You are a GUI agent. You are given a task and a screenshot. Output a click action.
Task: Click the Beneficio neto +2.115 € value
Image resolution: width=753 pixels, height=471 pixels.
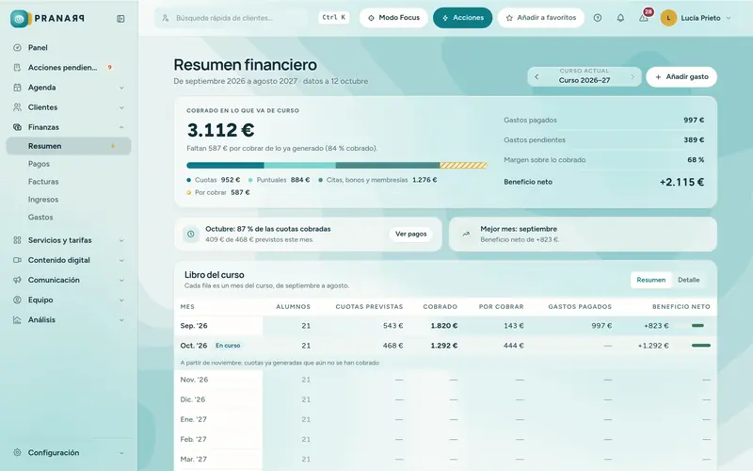coord(681,182)
